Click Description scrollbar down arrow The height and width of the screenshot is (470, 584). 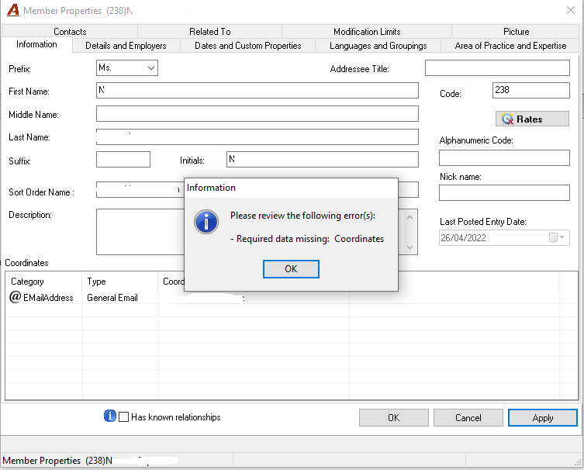coord(409,247)
